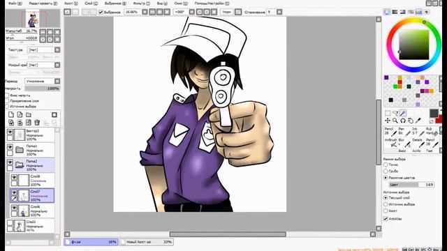Open the Сглаживание stabilizer dropdown
447x251 pixels.
pyautogui.click(x=279, y=12)
